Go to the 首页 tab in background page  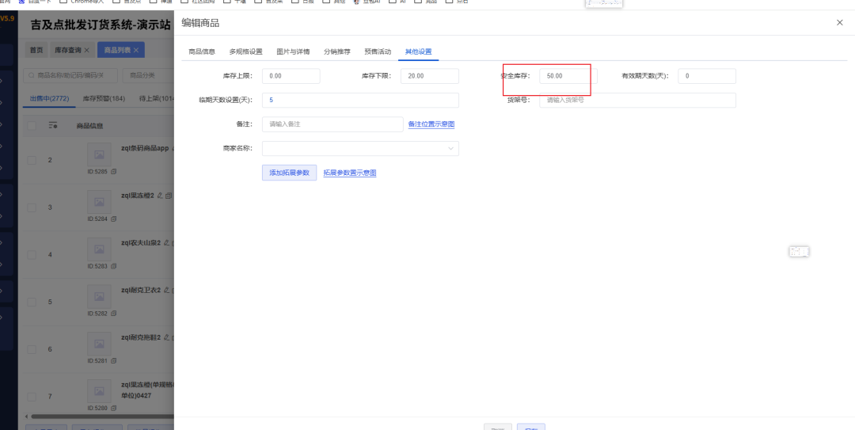(x=36, y=50)
